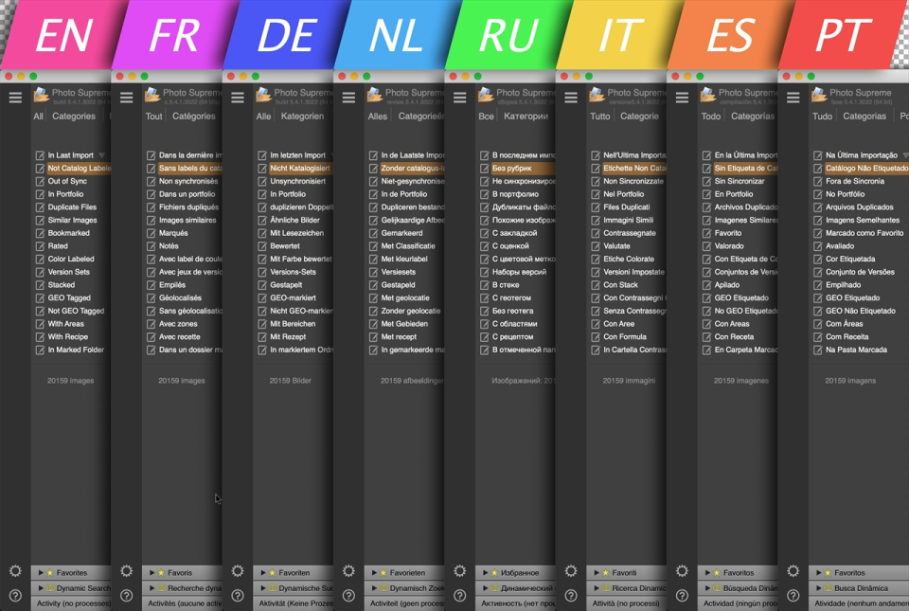Viewport: 909px width, 611px height.
Task: Open settings gear in the FR window
Action: coord(126,571)
